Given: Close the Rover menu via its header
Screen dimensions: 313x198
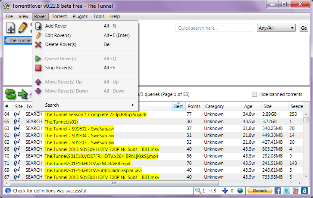Looking at the screenshot, I should pos(40,16).
